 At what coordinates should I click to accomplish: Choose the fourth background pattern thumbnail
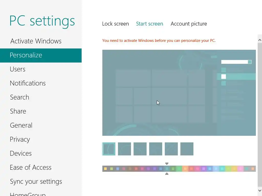[x=156, y=149]
